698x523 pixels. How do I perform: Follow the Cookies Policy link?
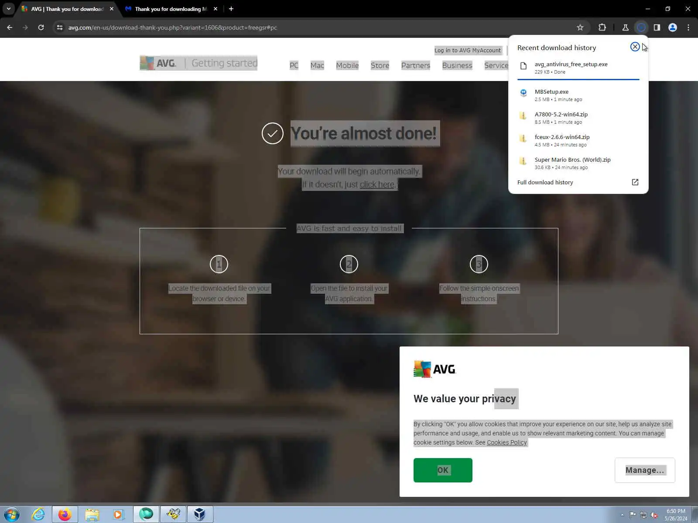pos(506,442)
